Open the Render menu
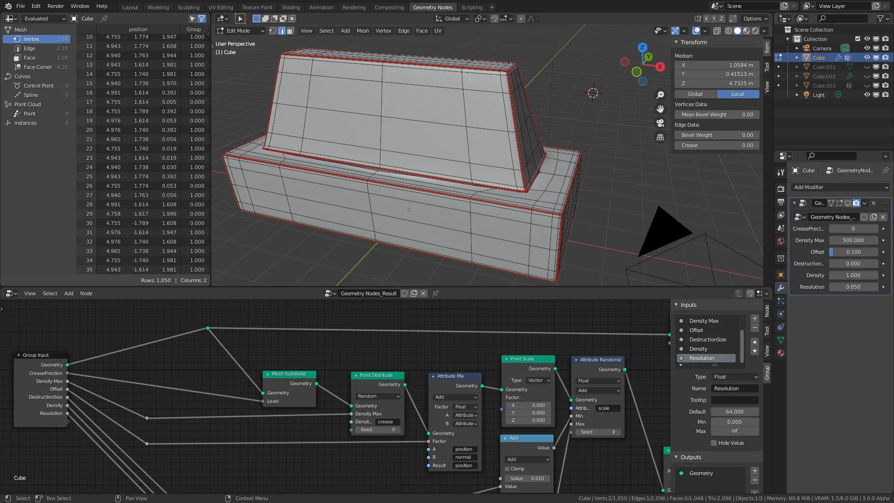 tap(55, 6)
